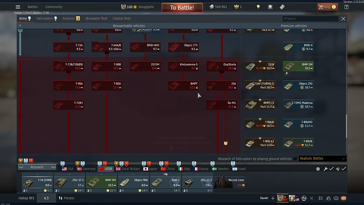Screen dimensions: 364x205
Task: Open the main hamburger menu
Action: tap(18, 7)
